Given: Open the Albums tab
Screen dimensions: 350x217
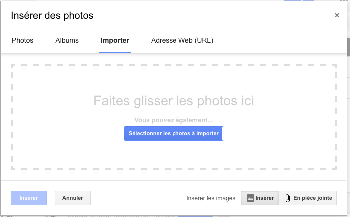Looking at the screenshot, I should point(67,40).
